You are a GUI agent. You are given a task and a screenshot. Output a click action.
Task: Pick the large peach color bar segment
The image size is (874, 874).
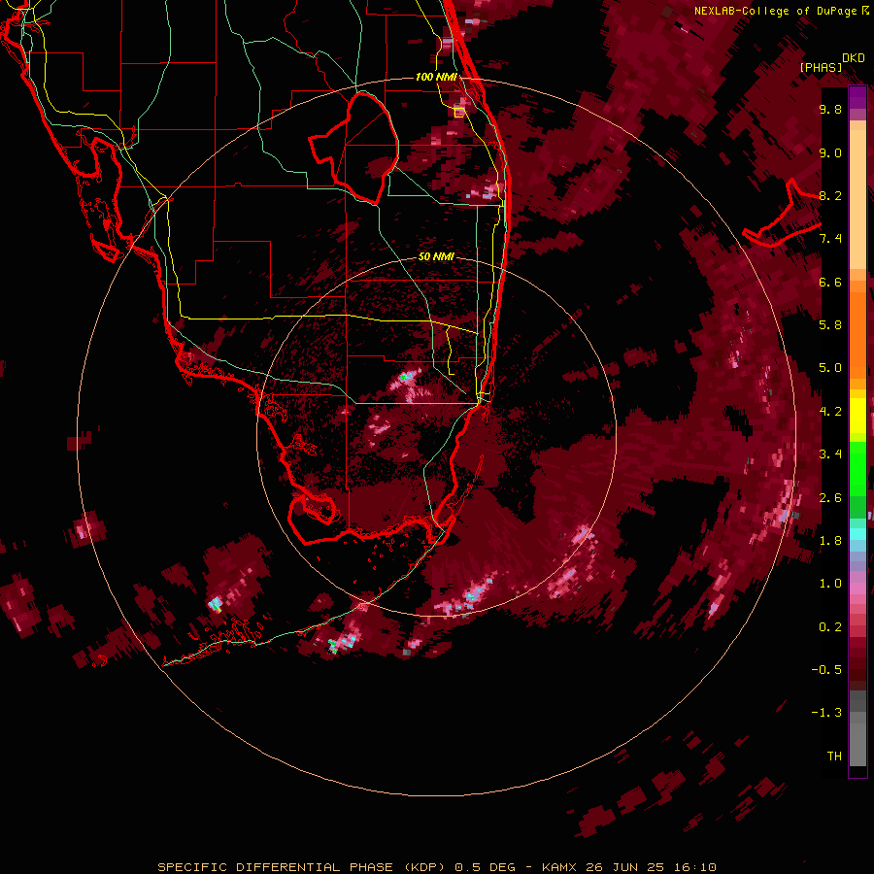click(x=857, y=199)
